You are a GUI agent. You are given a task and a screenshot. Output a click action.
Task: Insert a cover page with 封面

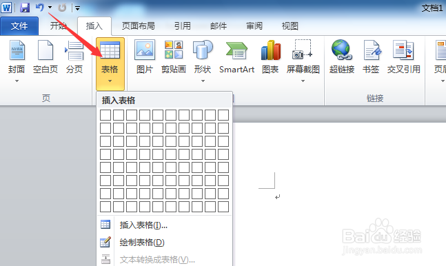17,57
